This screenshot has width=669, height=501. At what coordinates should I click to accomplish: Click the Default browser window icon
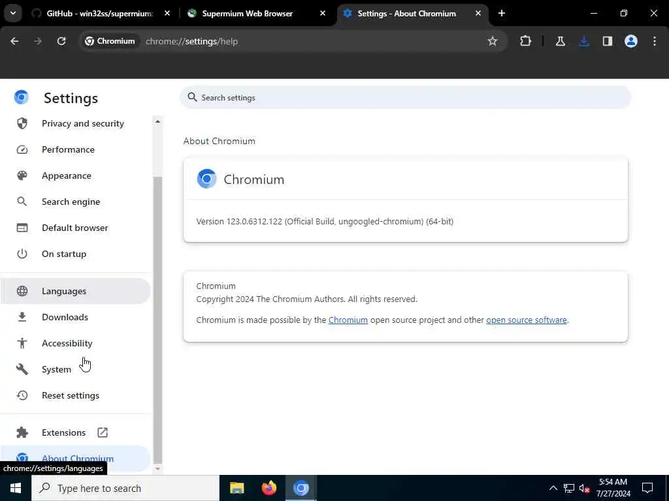point(22,228)
